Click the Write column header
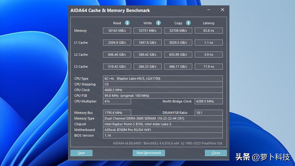Viewport: 295px width, 166px height. [x=147, y=23]
